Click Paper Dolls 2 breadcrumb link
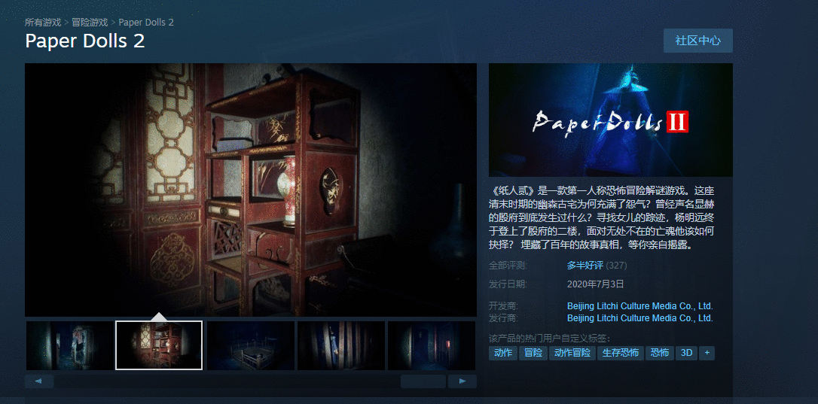 [146, 23]
